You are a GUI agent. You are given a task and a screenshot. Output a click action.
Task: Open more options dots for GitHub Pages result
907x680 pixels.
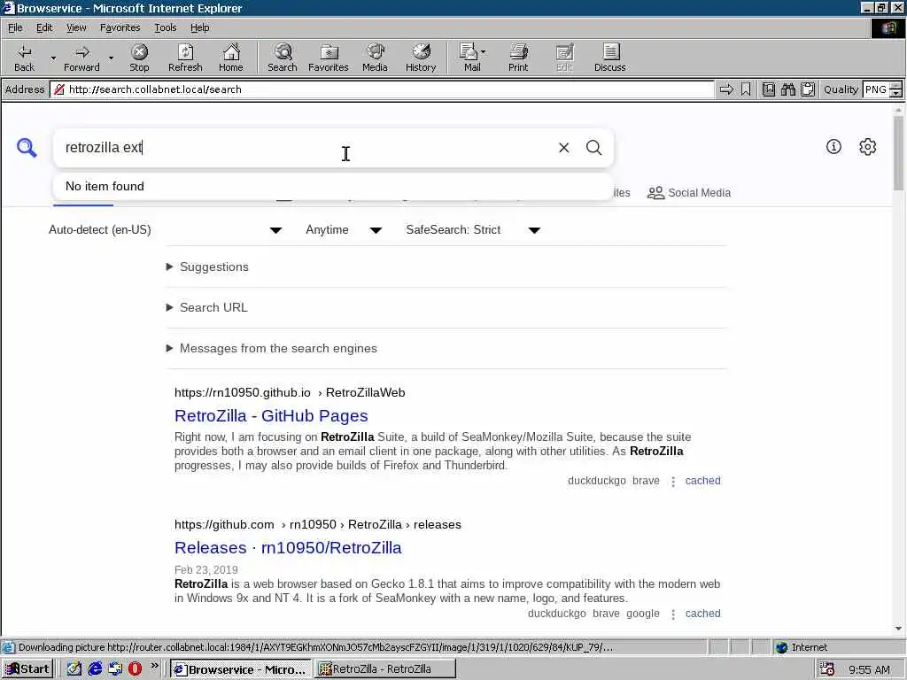pos(673,482)
